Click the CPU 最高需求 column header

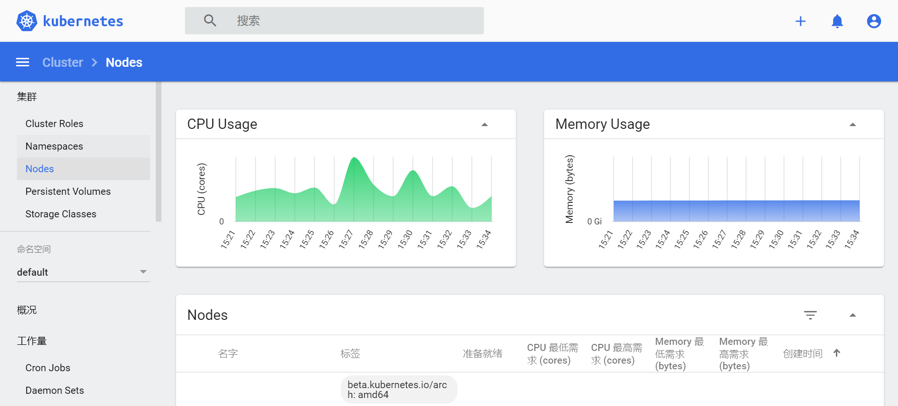tap(617, 354)
